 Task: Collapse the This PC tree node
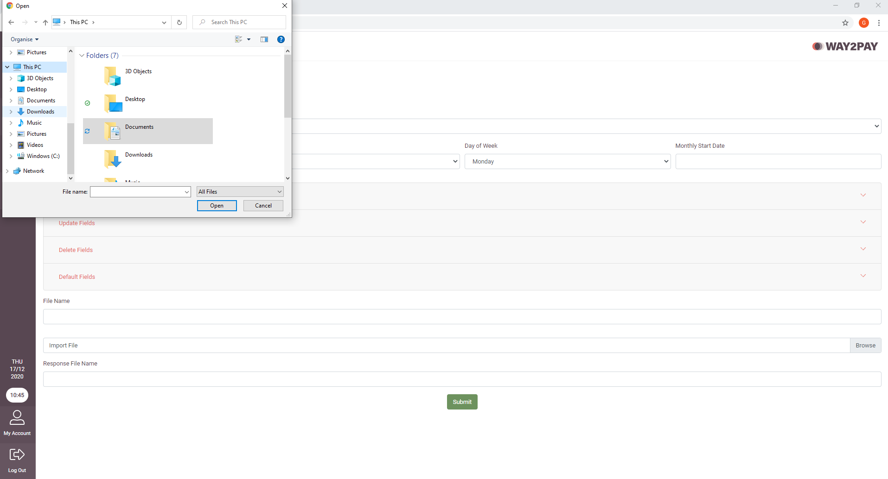click(x=7, y=67)
